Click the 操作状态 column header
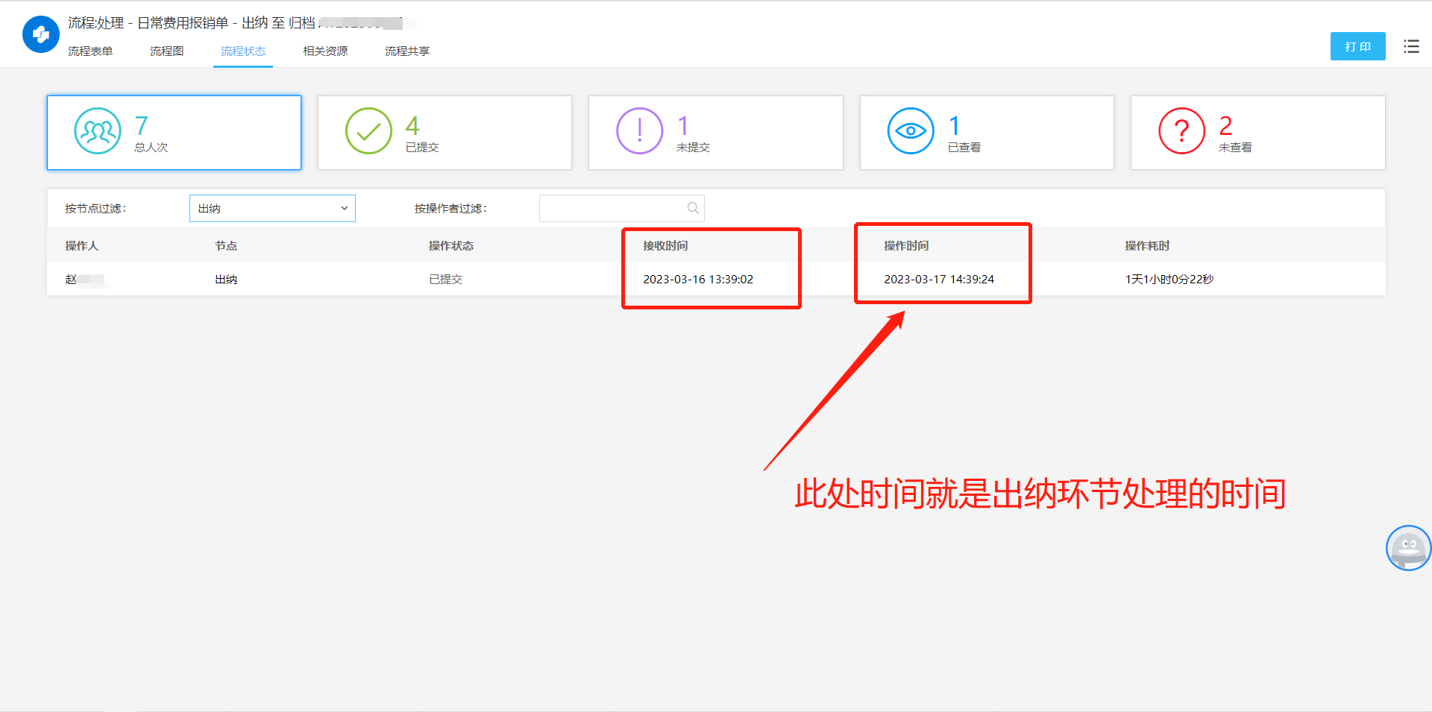 450,245
